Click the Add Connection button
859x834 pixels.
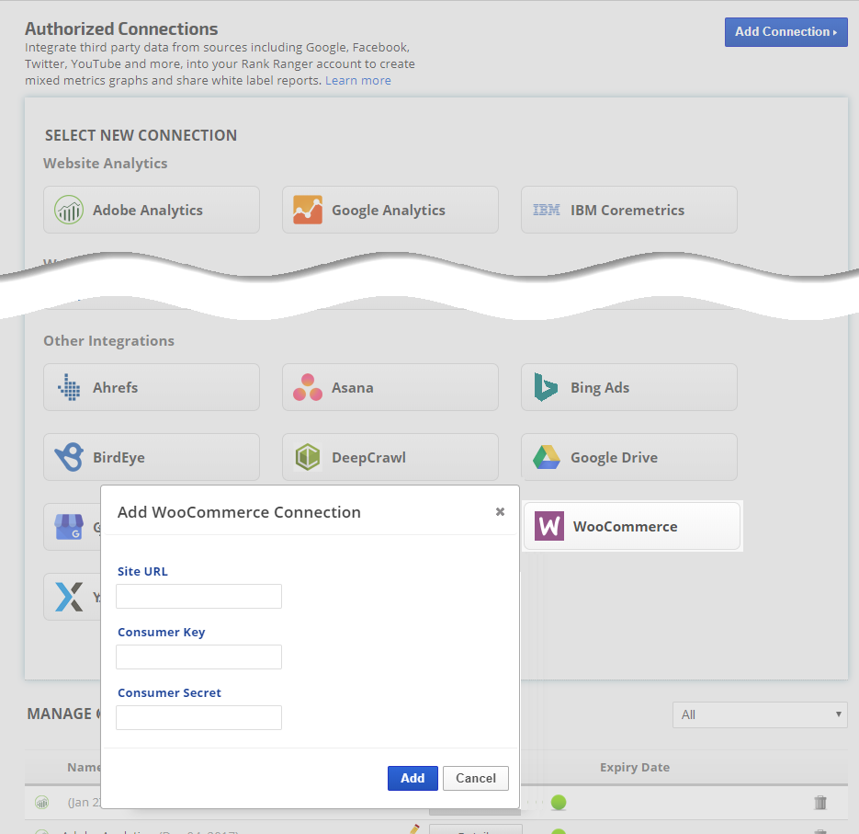(x=786, y=31)
